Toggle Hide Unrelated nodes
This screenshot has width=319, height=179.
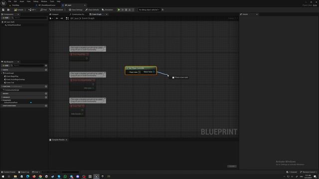point(56,10)
